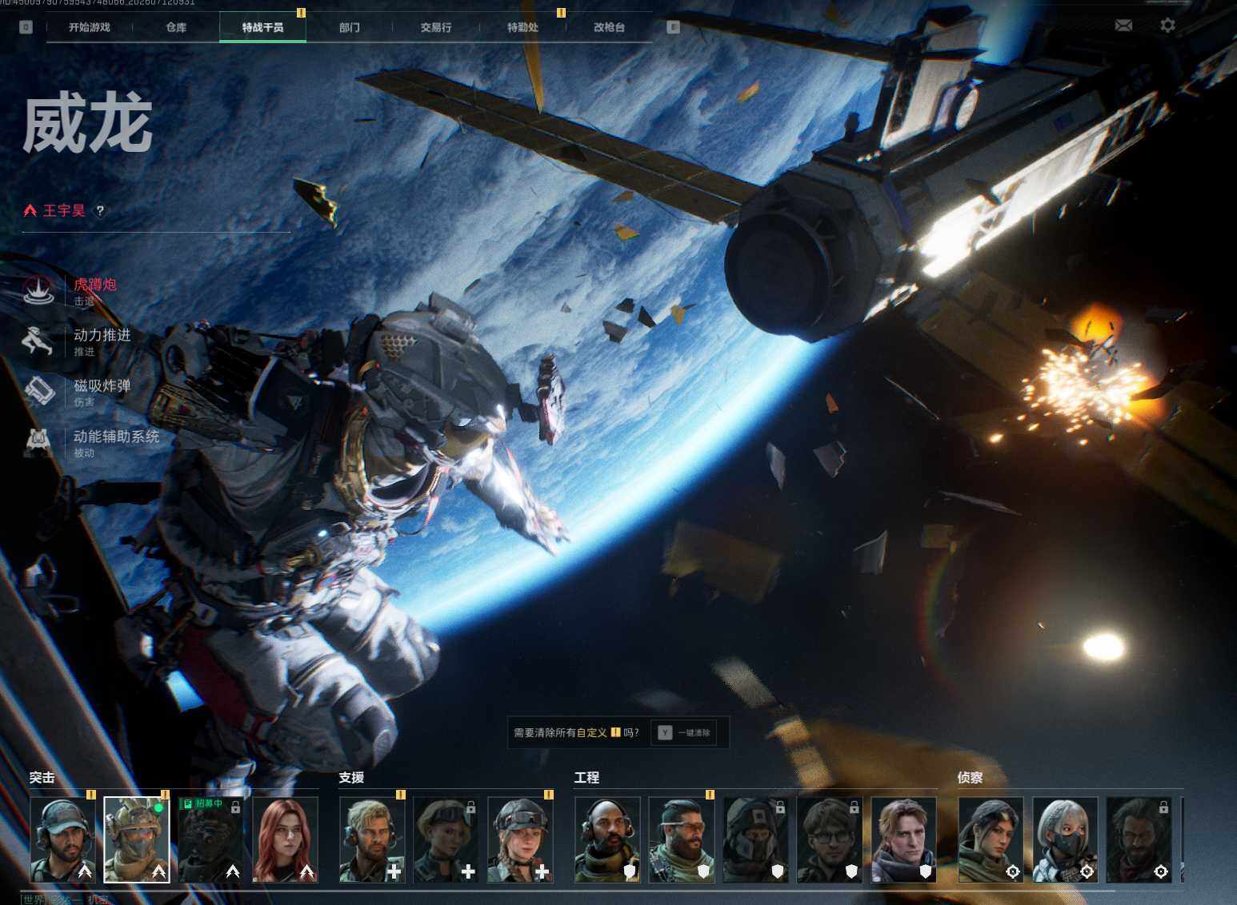Screen dimensions: 1237x905
Task: Click the lock icon on masked 工程 operator
Action: pos(780,807)
